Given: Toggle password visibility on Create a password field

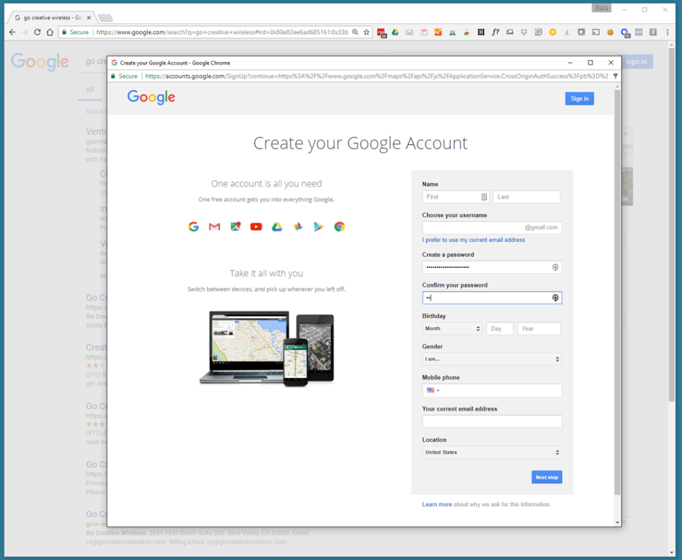Looking at the screenshot, I should (x=555, y=267).
